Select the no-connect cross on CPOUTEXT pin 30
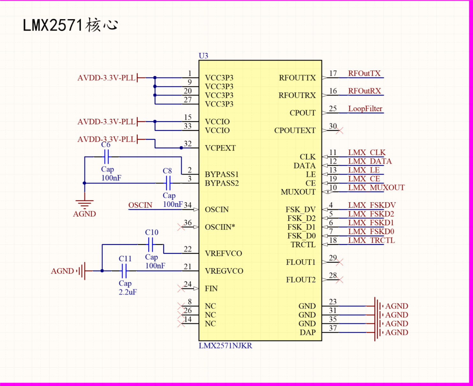The height and width of the screenshot is (386, 473). [340, 130]
